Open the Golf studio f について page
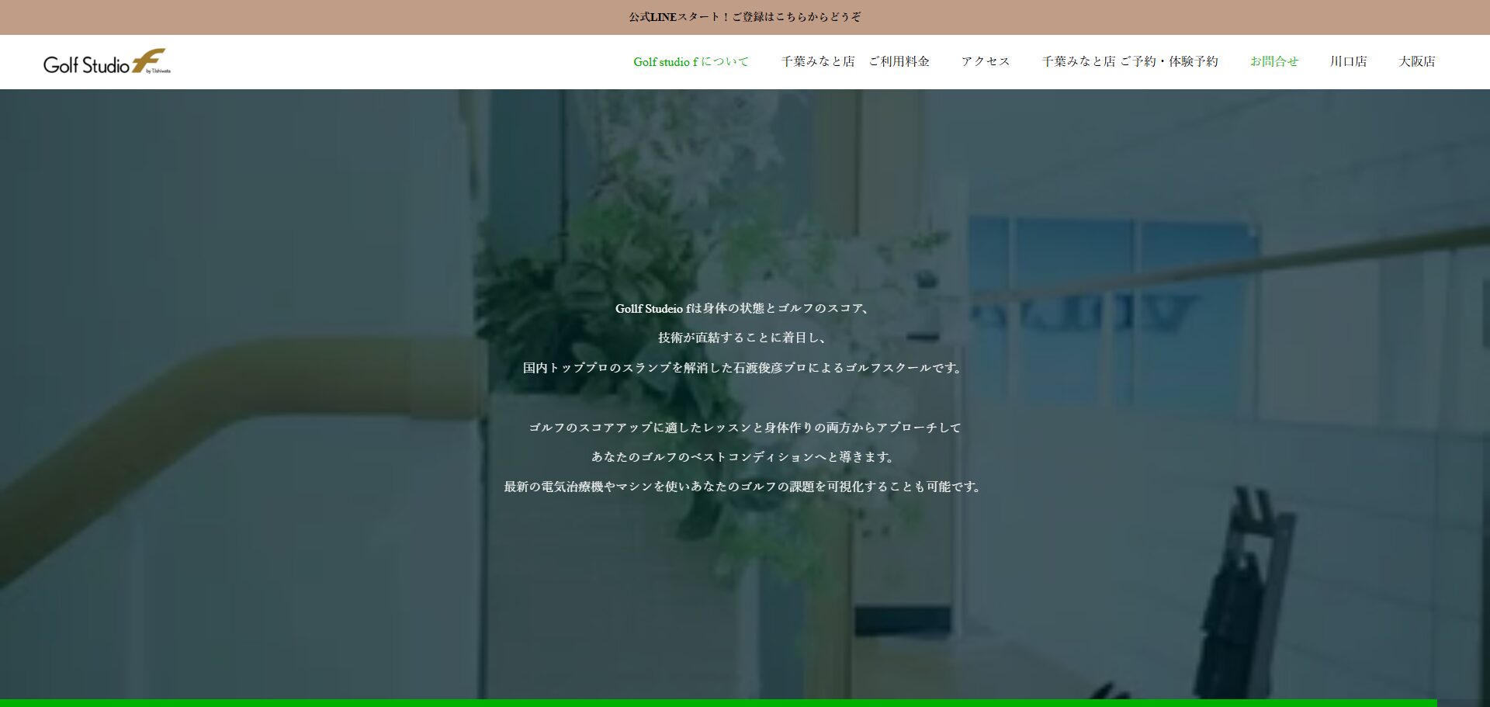The height and width of the screenshot is (707, 1490). coord(691,62)
